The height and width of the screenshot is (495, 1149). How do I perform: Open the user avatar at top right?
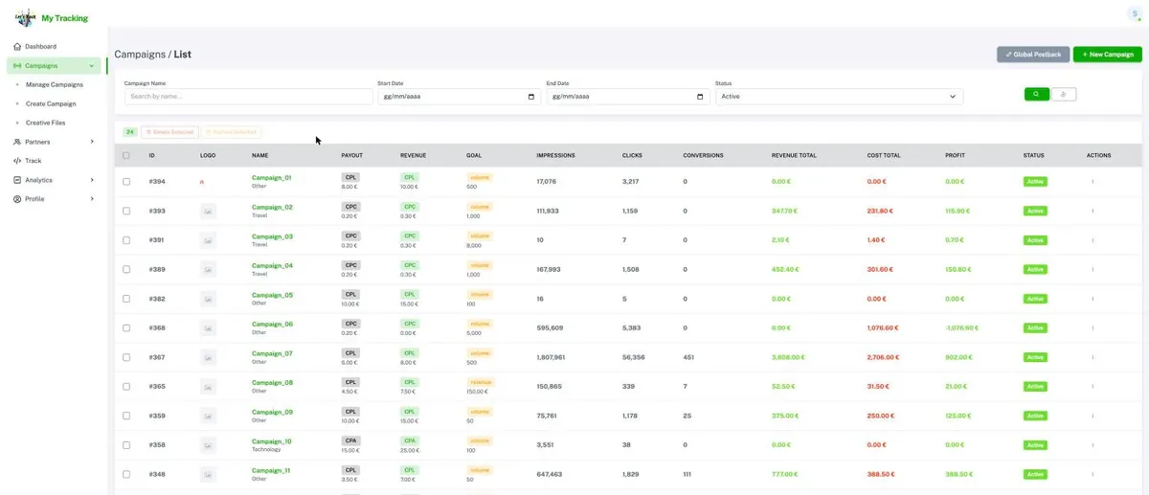pyautogui.click(x=1134, y=13)
